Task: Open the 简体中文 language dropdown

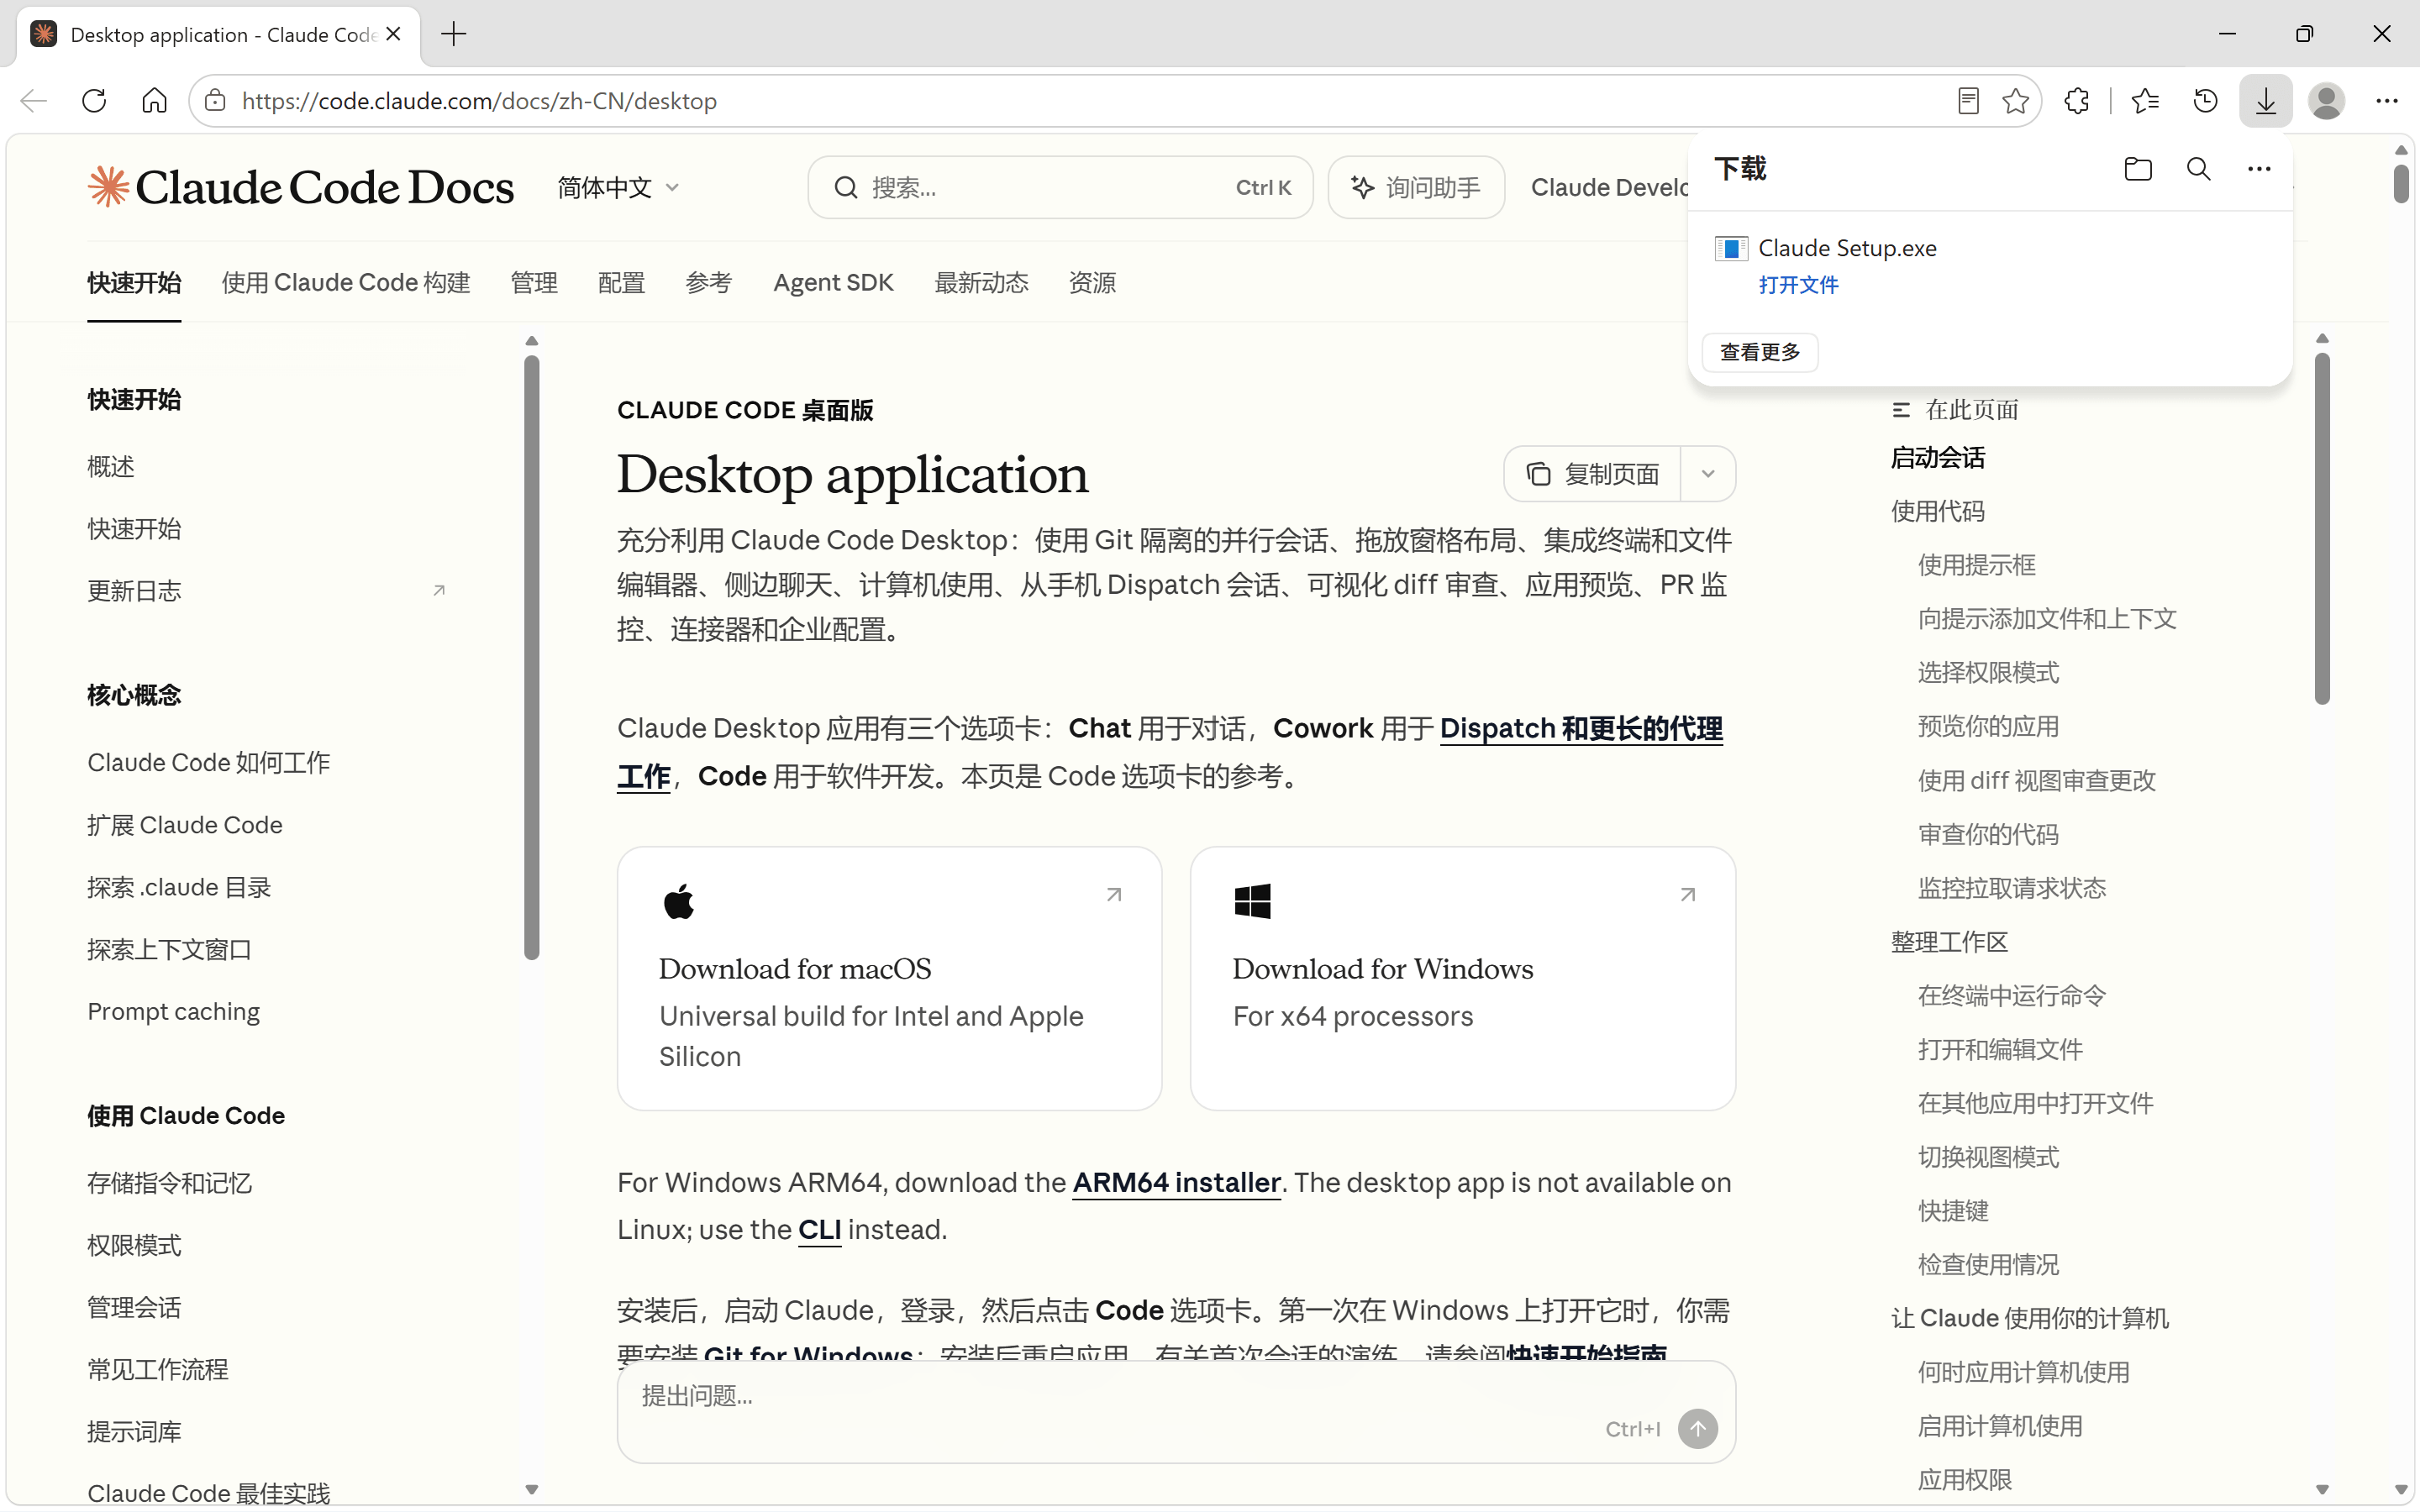Action: (619, 187)
